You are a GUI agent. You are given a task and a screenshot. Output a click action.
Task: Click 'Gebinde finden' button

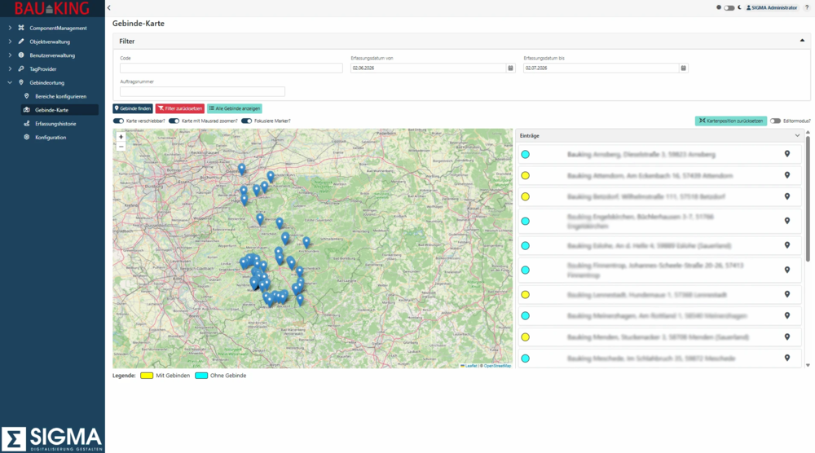[133, 108]
